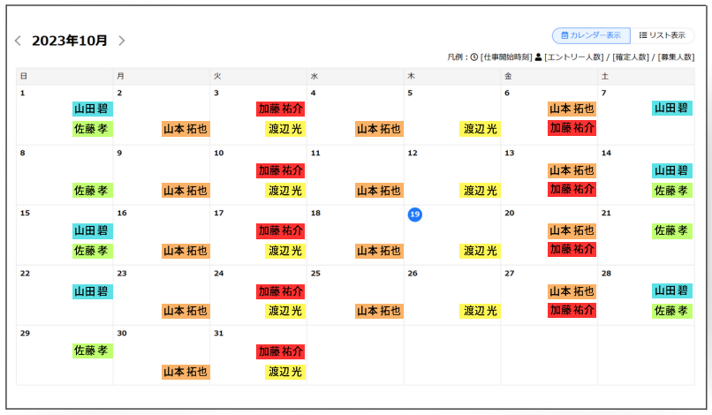Viewport: 712px width, 415px height.
Task: Select 加藤 祐介 shift on October 27
Action: pos(572,311)
